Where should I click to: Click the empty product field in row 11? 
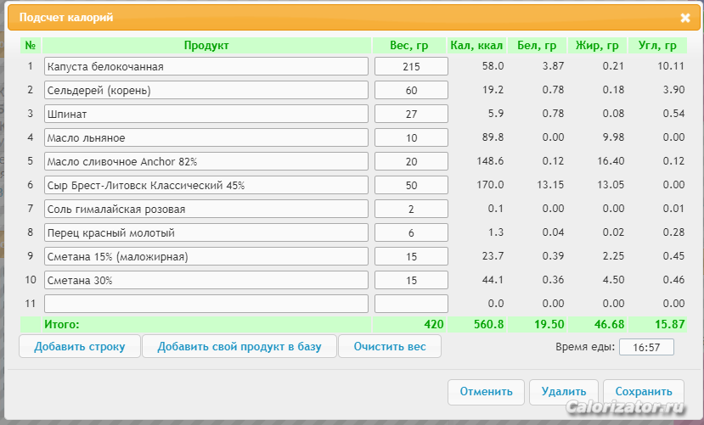tap(206, 304)
